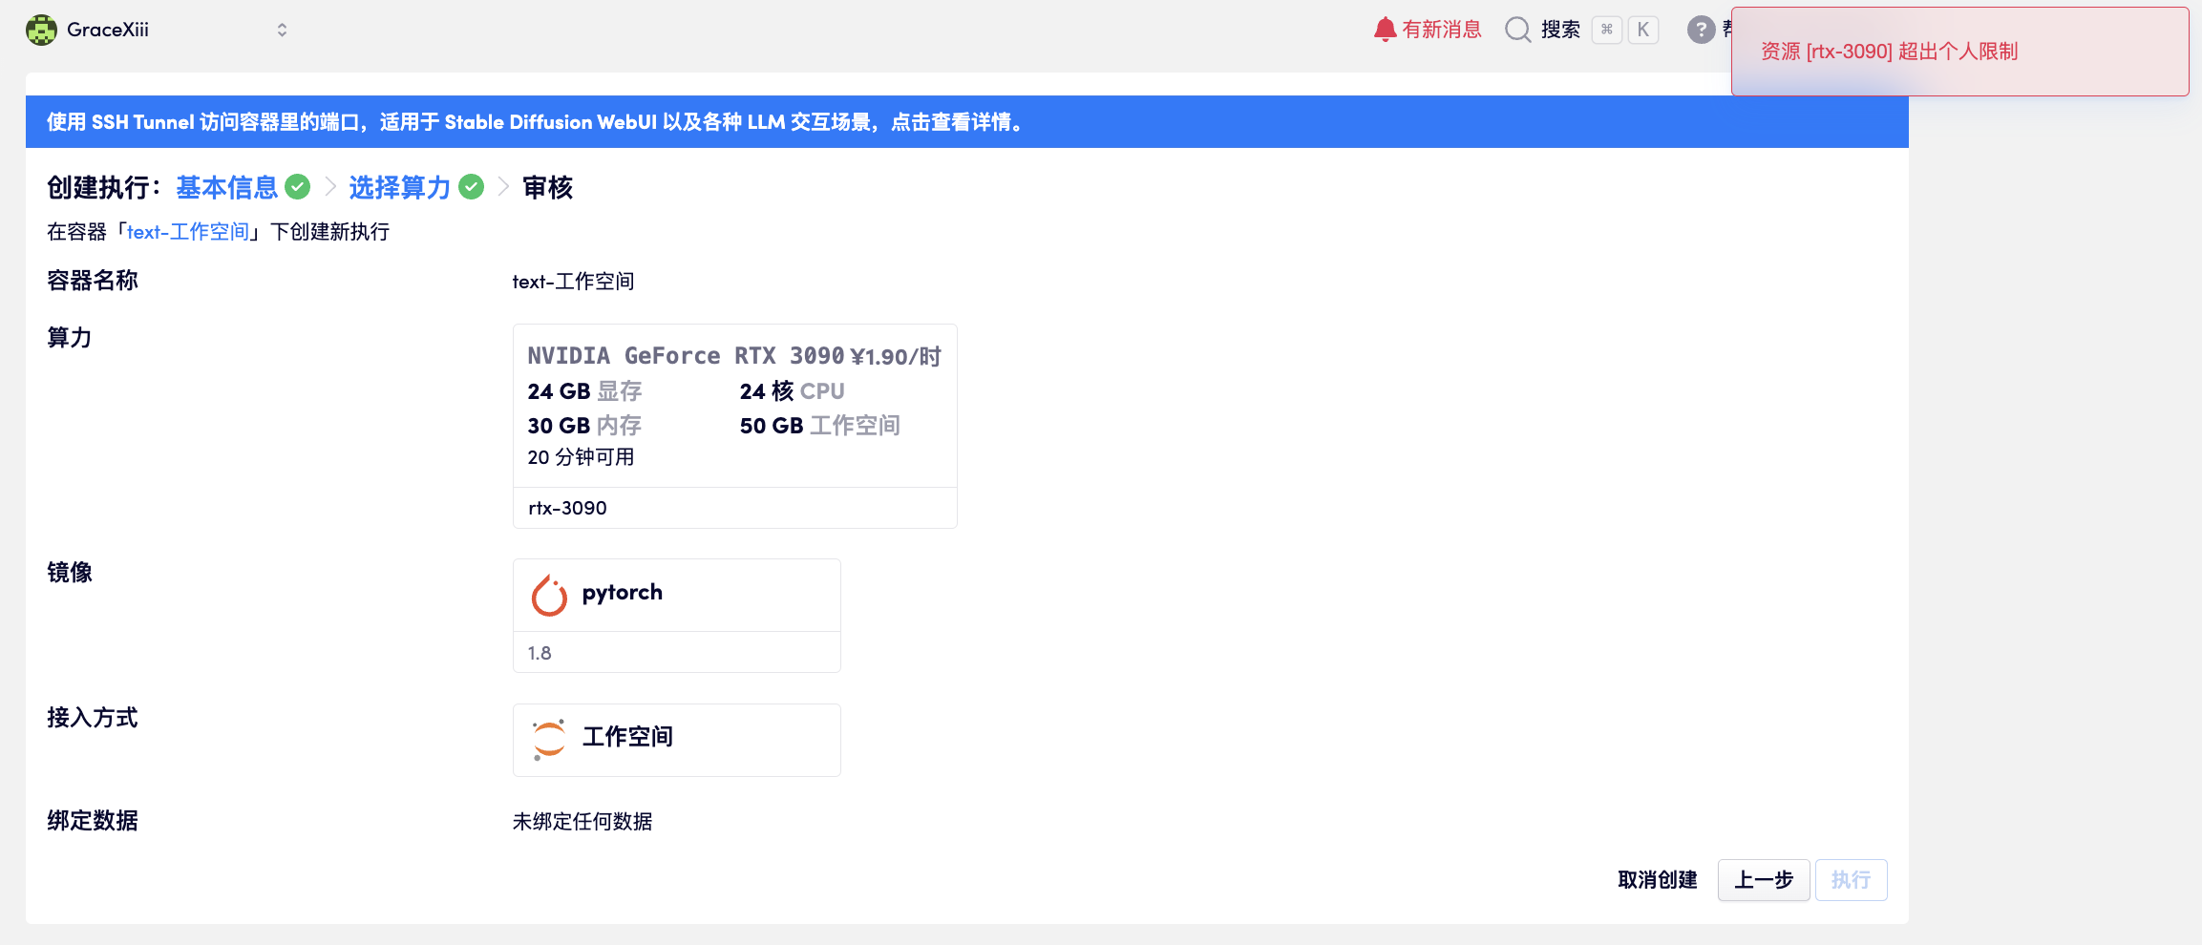This screenshot has width=2202, height=945.
Task: Go back to the 选择算力 step
Action: tap(399, 187)
